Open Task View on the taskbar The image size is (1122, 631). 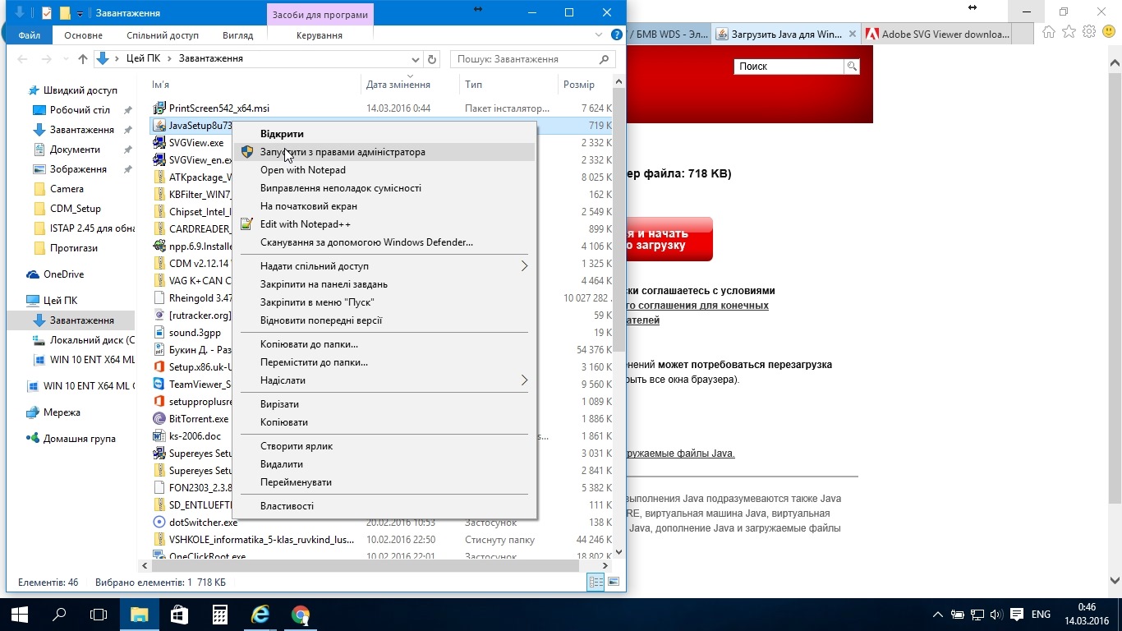[x=99, y=614]
